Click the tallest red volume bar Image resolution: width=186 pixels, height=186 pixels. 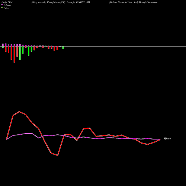pyautogui.click(x=15, y=55)
